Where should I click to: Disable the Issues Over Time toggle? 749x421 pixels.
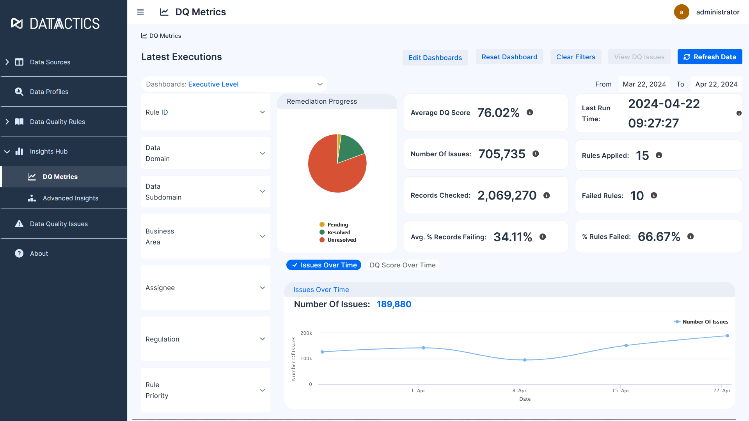tap(323, 265)
